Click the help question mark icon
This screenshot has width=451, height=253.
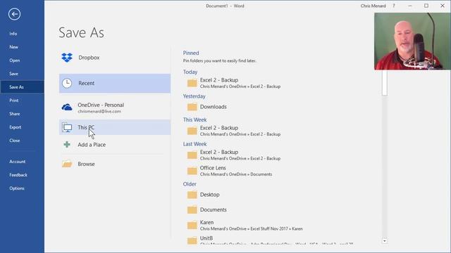394,6
